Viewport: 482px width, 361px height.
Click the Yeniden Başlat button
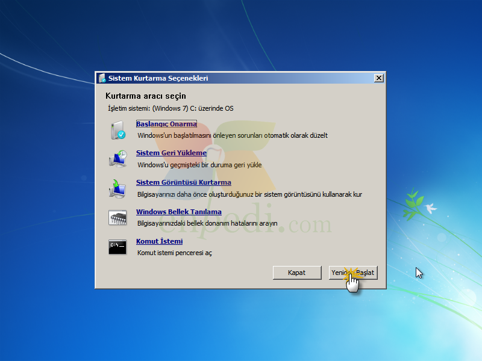coord(353,273)
